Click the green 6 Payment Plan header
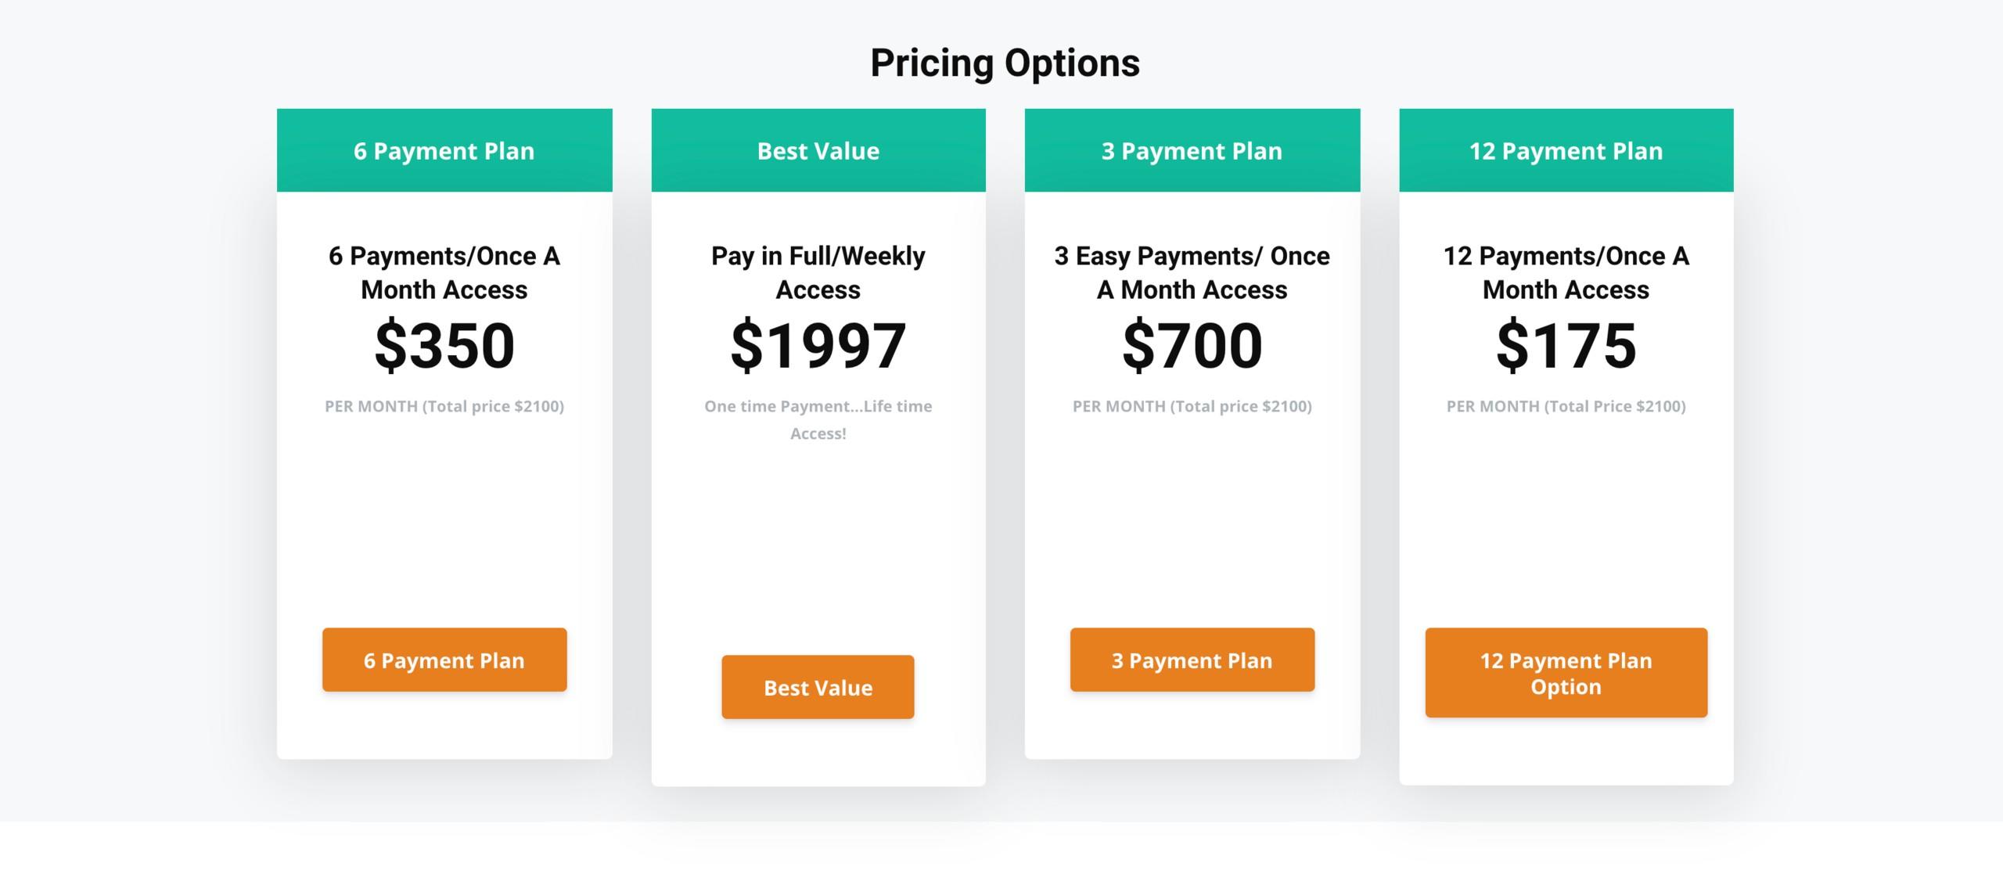The height and width of the screenshot is (892, 2003). point(444,150)
